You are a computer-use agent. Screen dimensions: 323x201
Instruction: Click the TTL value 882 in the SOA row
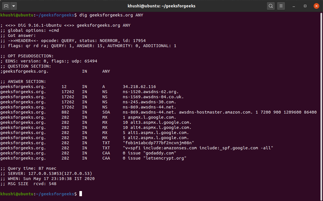pos(65,112)
